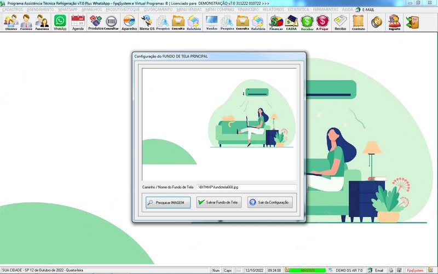Open the Funciona employees icon
Viewport: 438px width, 274px height.
pos(42,22)
